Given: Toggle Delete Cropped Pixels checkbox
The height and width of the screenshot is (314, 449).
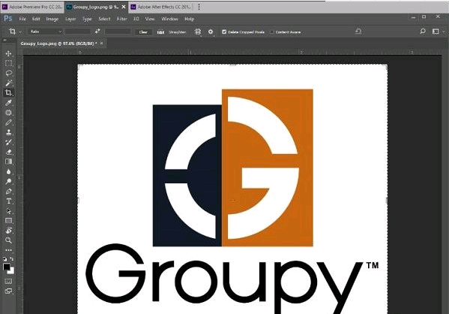Looking at the screenshot, I should [x=224, y=32].
